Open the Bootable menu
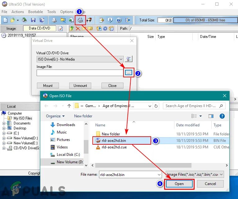 click(x=35, y=12)
